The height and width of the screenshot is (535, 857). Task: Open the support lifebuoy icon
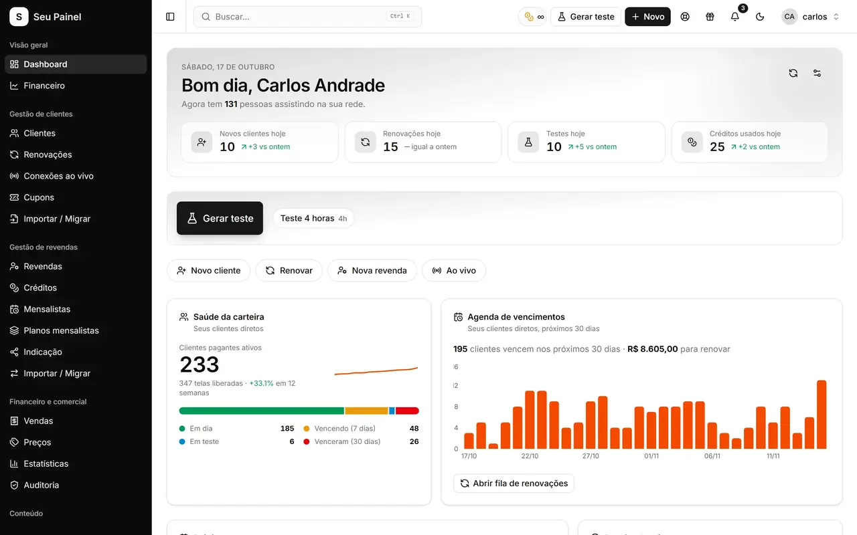click(685, 17)
